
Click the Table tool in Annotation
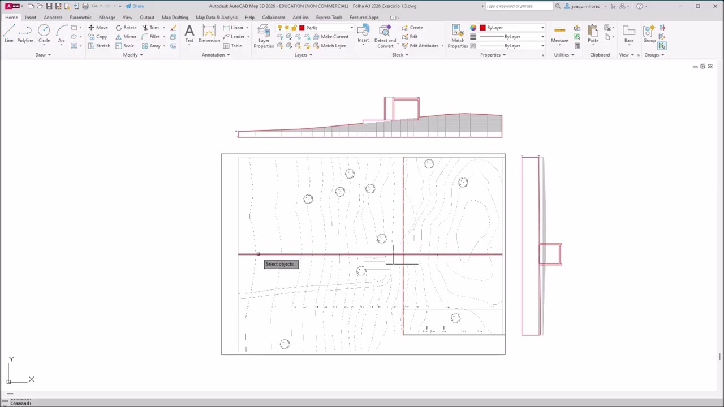click(232, 46)
